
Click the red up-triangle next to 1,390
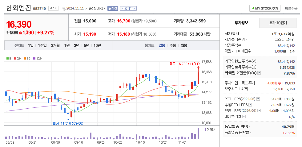pos(20,33)
